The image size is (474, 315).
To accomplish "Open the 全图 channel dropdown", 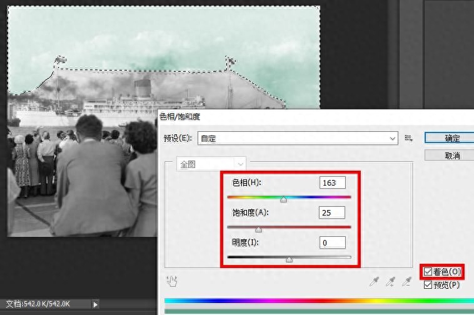I will click(x=211, y=164).
